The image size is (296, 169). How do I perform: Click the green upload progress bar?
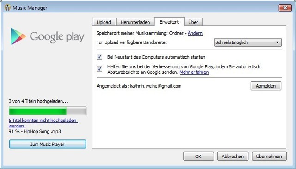[x=48, y=111]
